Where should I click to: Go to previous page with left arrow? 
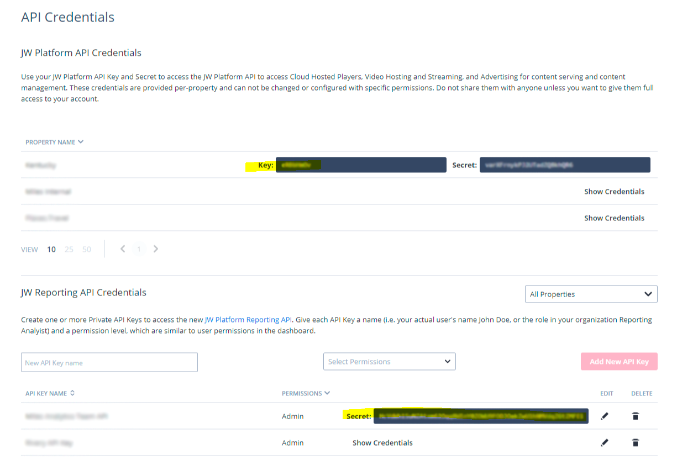tap(123, 249)
